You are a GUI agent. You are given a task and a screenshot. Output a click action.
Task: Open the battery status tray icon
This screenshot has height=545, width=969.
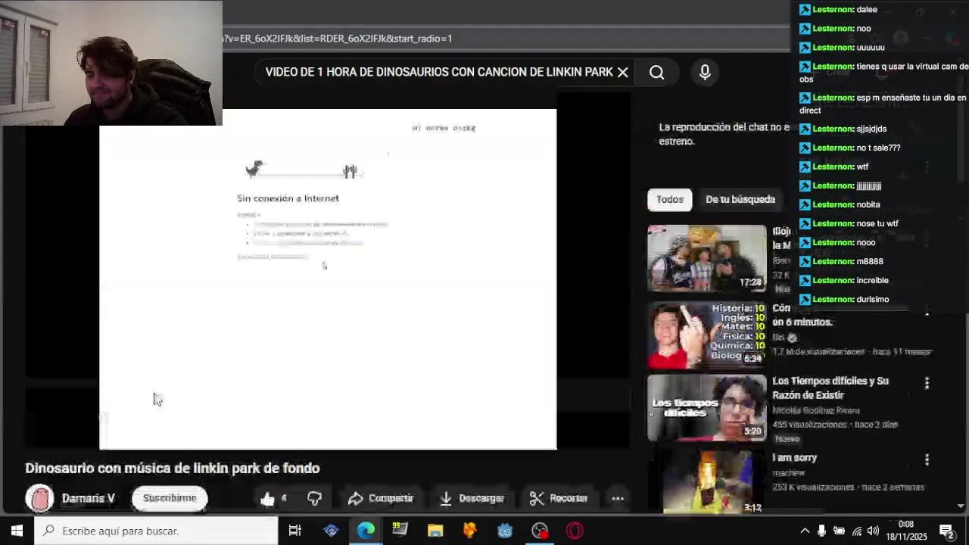pos(839,531)
